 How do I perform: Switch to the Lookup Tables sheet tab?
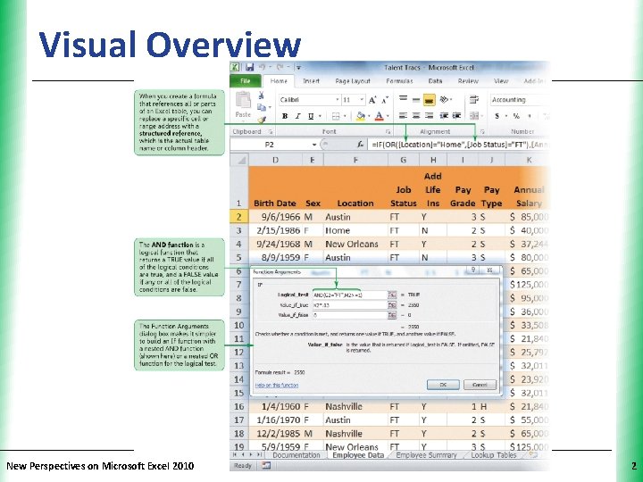[x=493, y=455]
